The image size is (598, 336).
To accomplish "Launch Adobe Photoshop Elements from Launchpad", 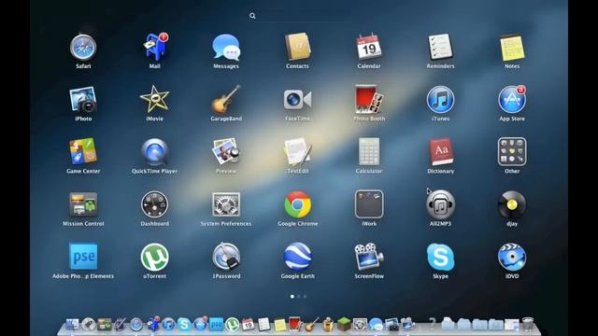I will (x=83, y=257).
